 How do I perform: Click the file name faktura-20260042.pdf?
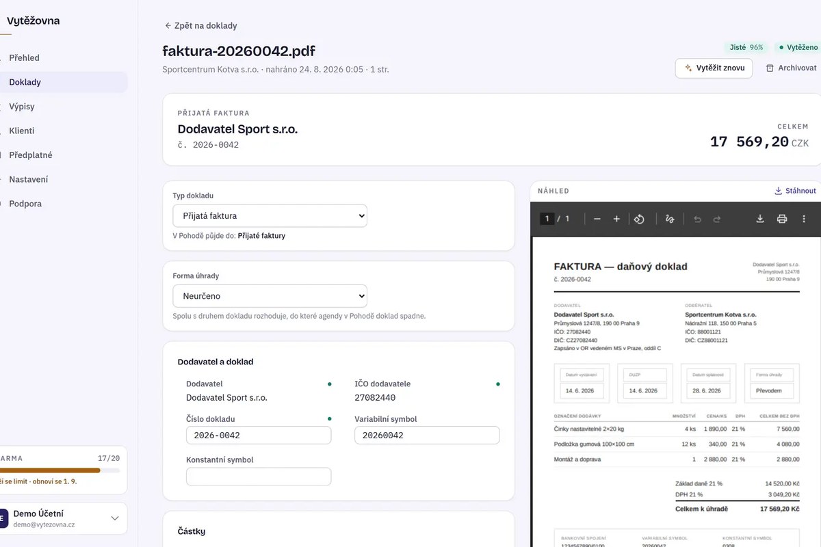click(x=239, y=51)
